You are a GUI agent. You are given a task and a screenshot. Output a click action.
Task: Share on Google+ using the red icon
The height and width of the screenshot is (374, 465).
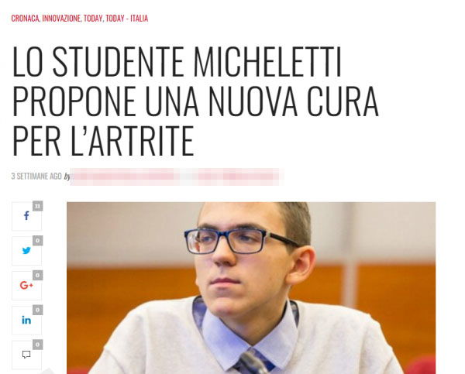(x=26, y=286)
